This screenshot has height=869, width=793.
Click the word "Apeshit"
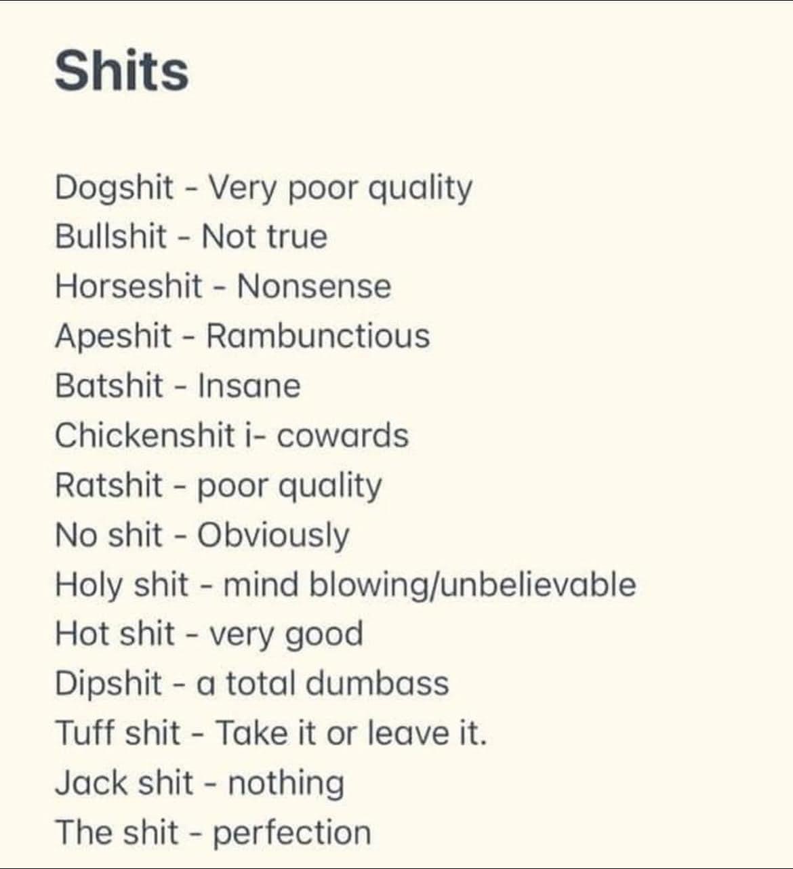click(113, 336)
